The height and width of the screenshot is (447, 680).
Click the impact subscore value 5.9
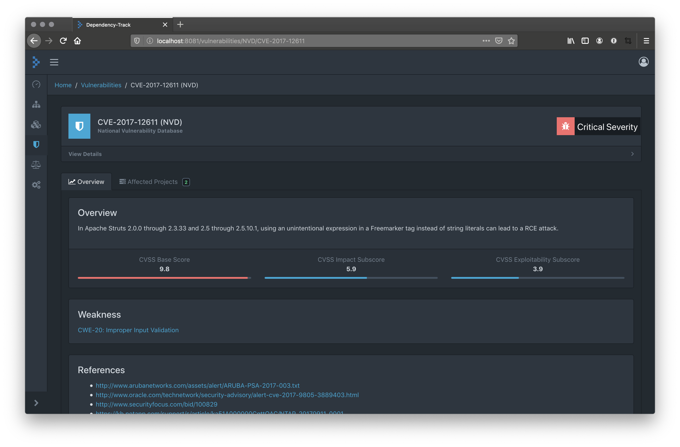[x=351, y=269]
